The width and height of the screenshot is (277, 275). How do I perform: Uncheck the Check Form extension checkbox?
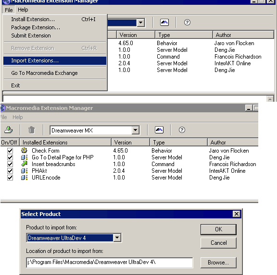tap(10, 151)
